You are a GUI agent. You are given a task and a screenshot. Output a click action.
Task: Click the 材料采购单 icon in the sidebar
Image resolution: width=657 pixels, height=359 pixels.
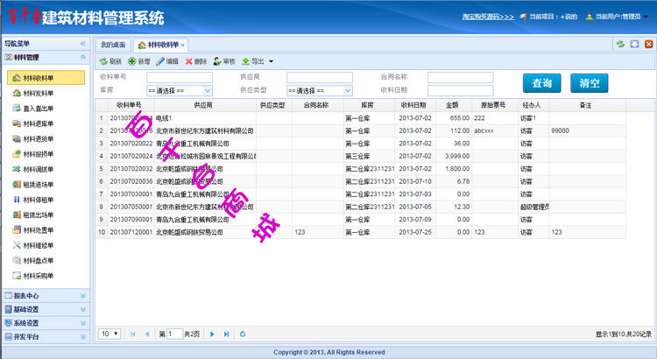coord(17,276)
